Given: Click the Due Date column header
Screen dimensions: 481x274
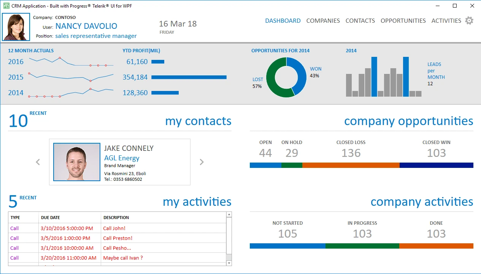Looking at the screenshot, I should [x=51, y=218].
